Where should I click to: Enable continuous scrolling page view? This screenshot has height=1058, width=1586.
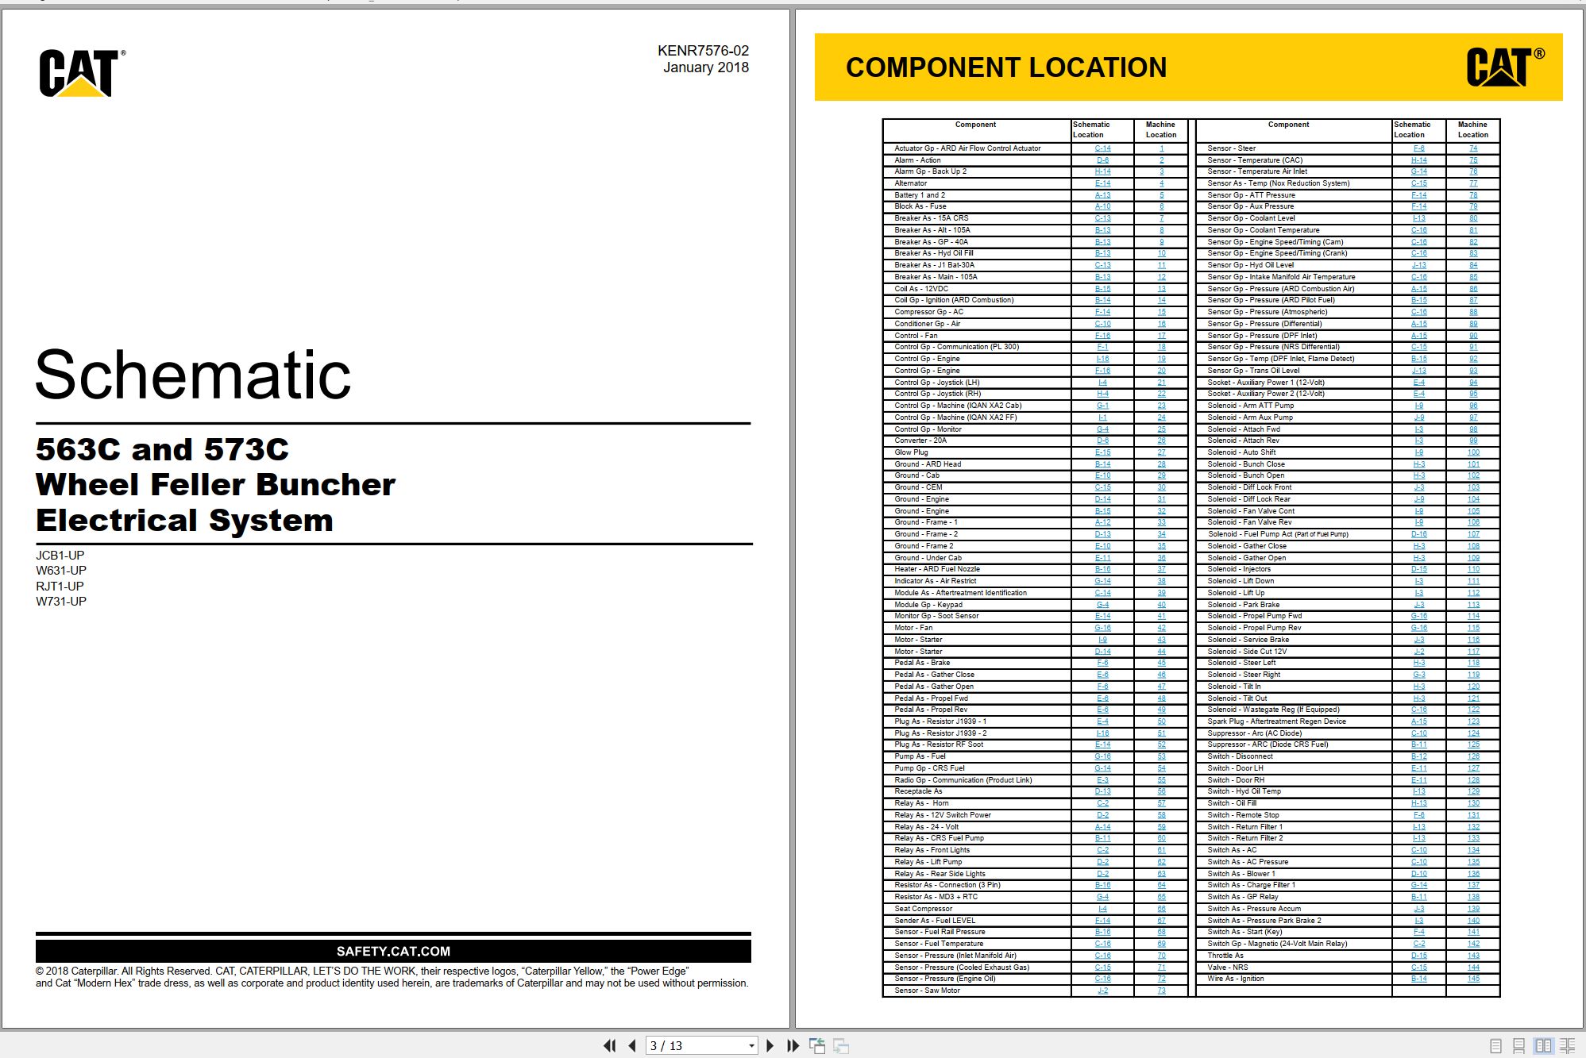[1519, 1046]
